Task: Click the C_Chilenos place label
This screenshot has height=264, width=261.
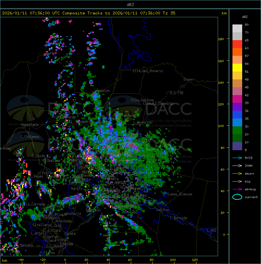Action: coord(30,137)
